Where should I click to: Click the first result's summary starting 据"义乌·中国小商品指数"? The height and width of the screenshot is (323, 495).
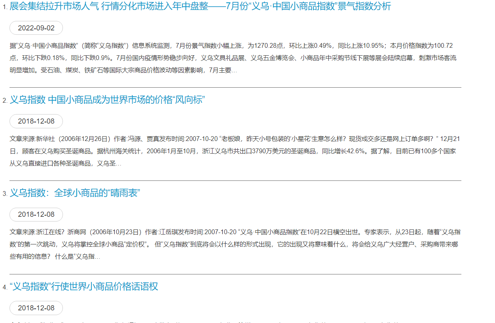(x=233, y=58)
